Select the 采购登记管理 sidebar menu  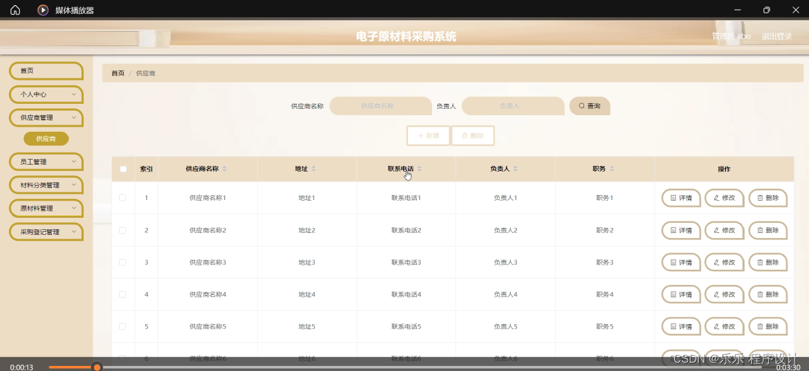(46, 232)
